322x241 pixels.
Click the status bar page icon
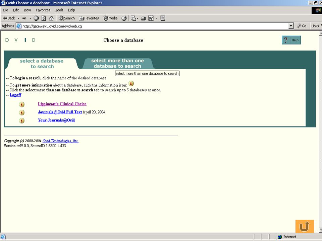(x=3, y=237)
